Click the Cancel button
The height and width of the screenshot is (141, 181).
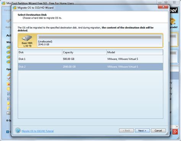158,131
